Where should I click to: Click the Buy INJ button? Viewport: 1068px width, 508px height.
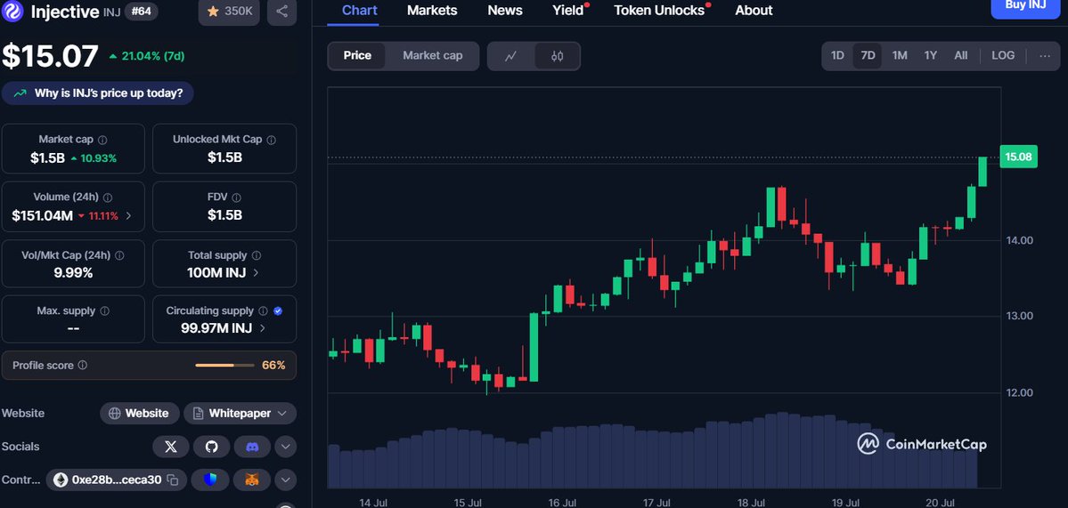pyautogui.click(x=1025, y=6)
